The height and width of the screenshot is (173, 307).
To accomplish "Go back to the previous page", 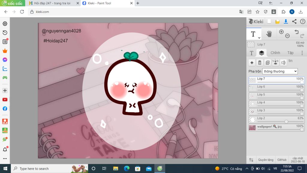I will coord(6,12).
